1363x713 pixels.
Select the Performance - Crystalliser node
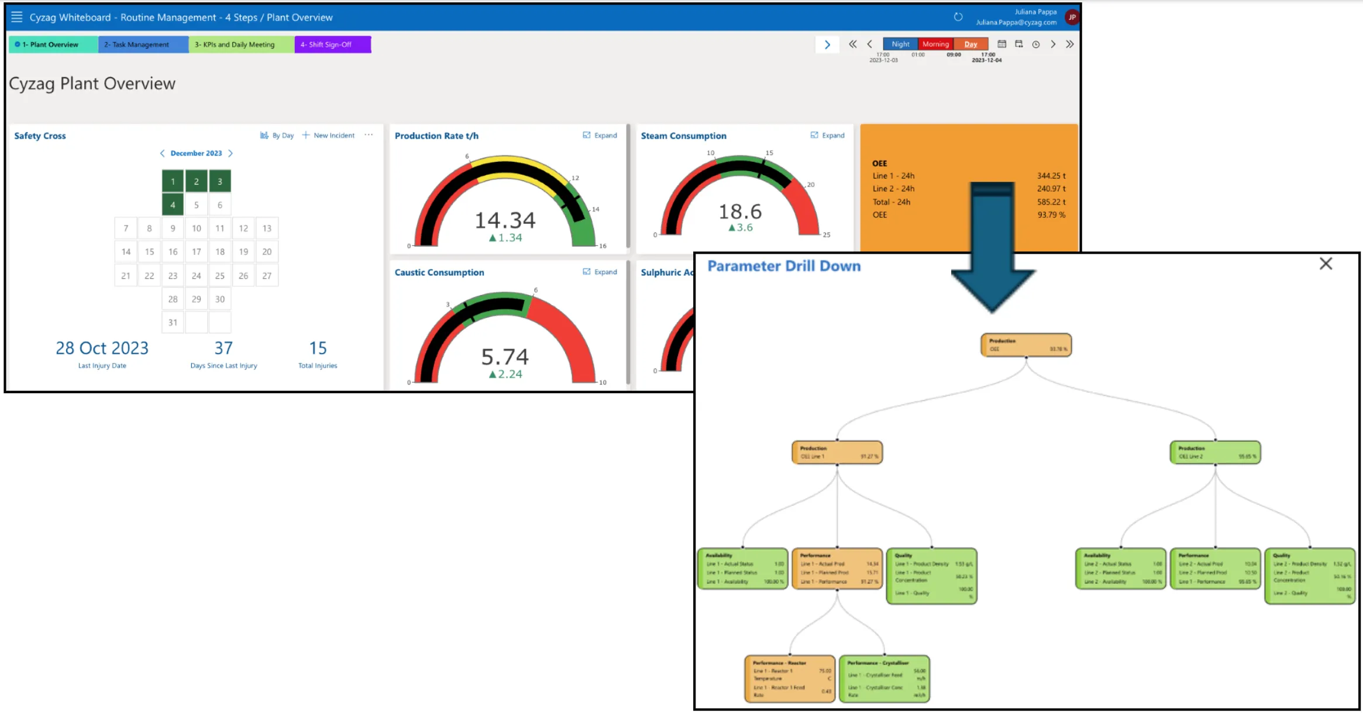[884, 679]
